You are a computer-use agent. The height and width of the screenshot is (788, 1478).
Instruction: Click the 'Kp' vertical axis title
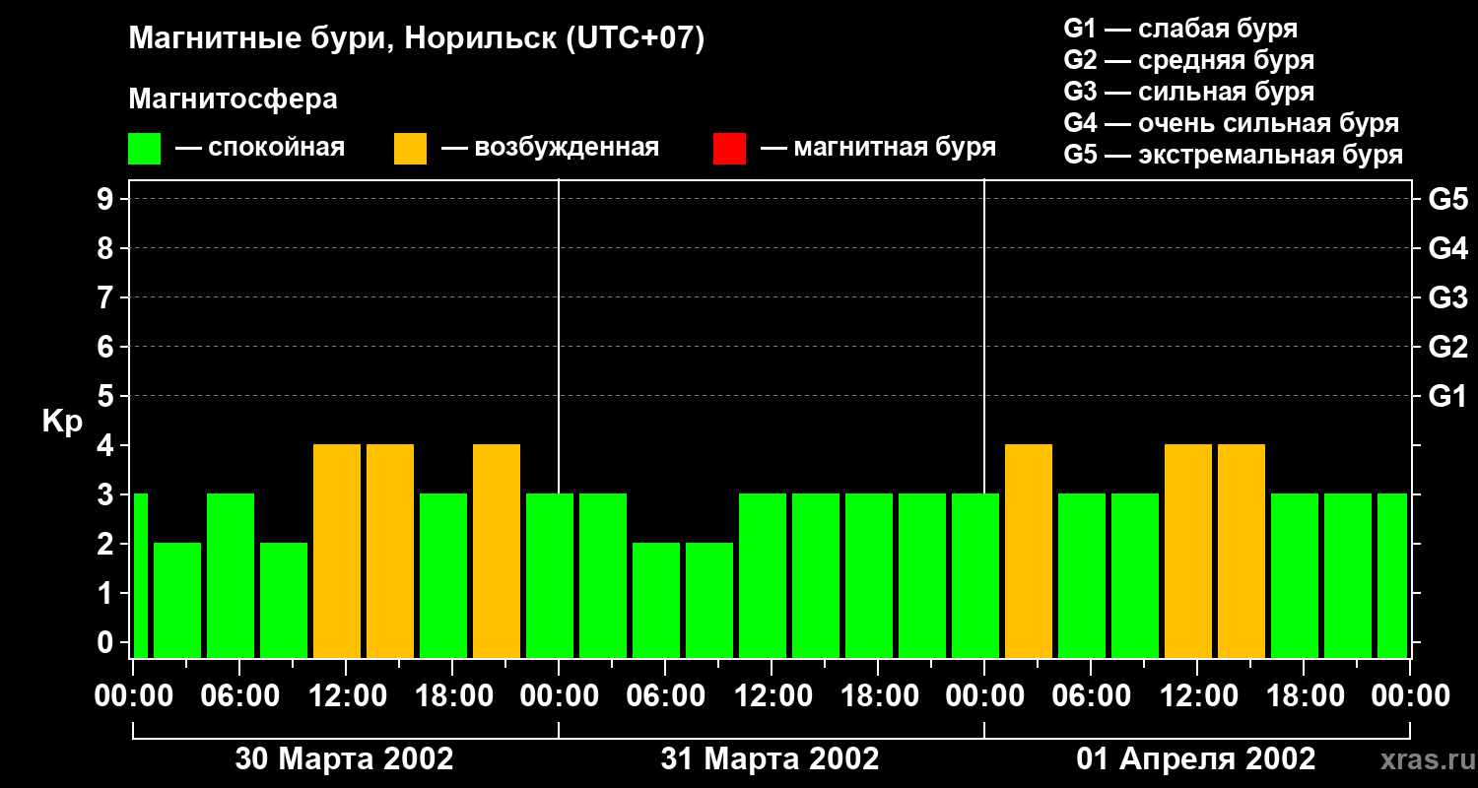63,422
